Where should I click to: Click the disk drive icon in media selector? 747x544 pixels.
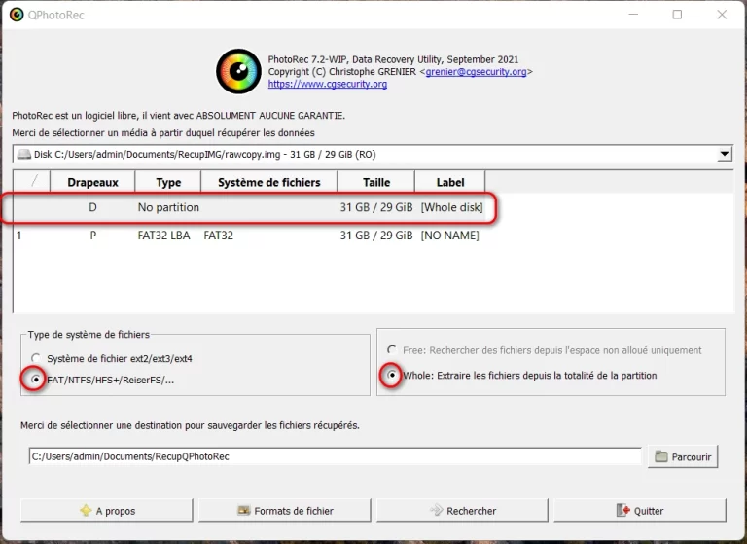pos(23,155)
